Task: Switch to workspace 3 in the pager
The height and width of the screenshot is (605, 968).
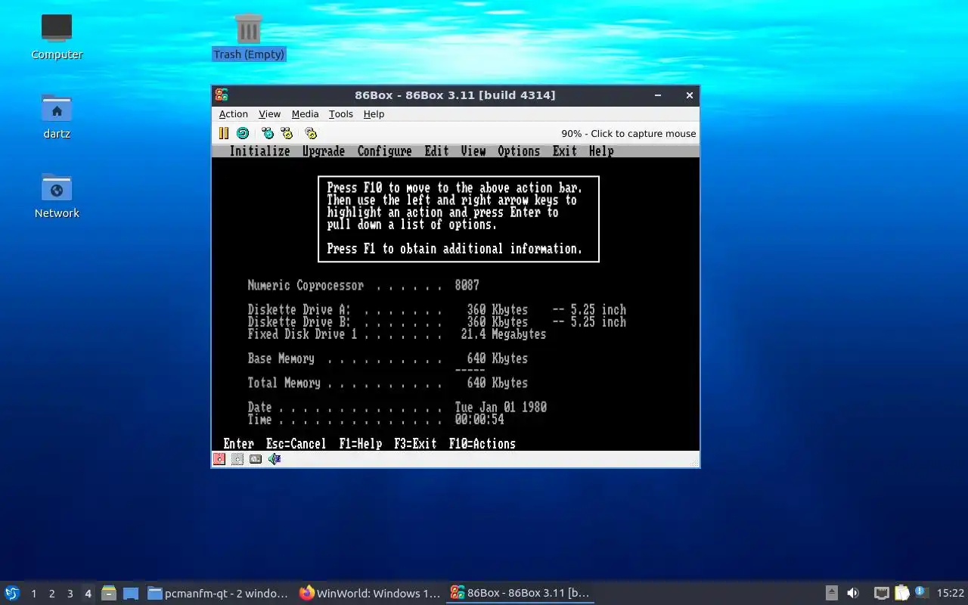Action: coord(70,594)
